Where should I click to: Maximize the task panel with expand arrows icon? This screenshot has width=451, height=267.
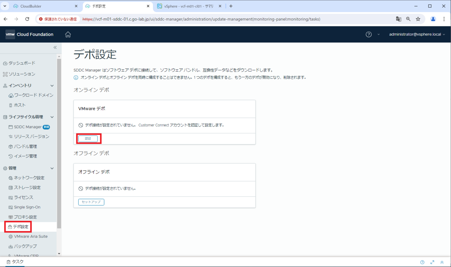click(432, 262)
